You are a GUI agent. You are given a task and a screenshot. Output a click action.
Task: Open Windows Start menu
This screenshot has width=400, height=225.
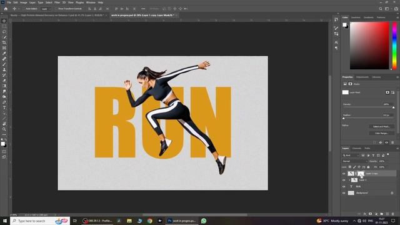point(5,221)
